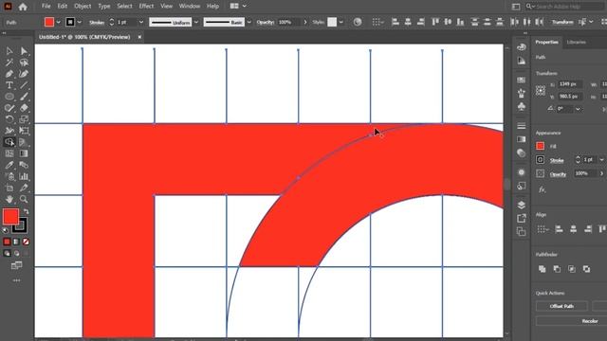Select the Type tool

[9, 85]
